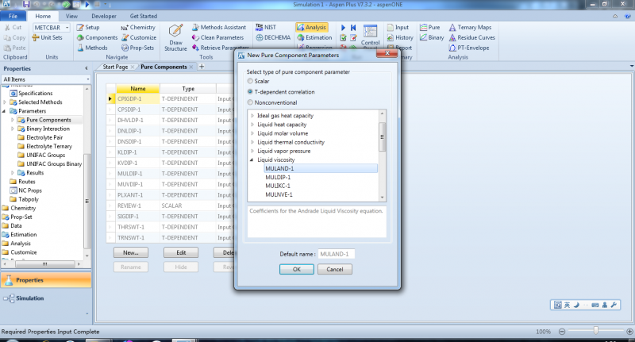
Task: Start the Analysis run mode
Action: pyautogui.click(x=311, y=27)
